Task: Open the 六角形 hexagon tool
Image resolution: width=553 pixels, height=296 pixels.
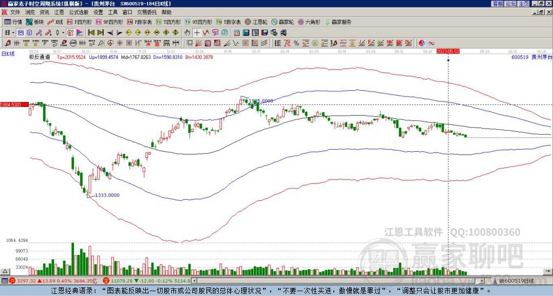Action: [x=309, y=22]
